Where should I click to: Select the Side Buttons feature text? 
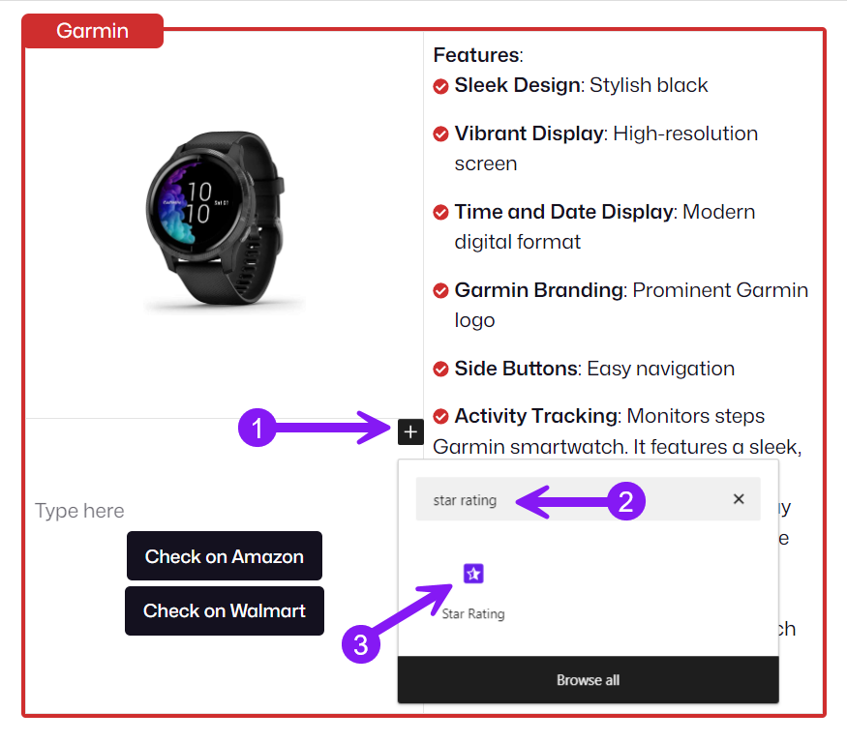point(594,369)
